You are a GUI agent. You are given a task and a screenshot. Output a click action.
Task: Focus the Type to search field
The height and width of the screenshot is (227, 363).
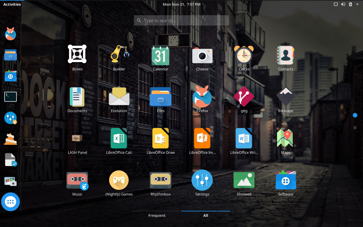[x=181, y=20]
